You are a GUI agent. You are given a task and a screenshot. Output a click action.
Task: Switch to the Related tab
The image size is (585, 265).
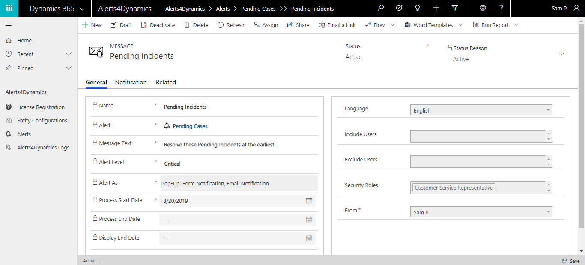(x=166, y=82)
